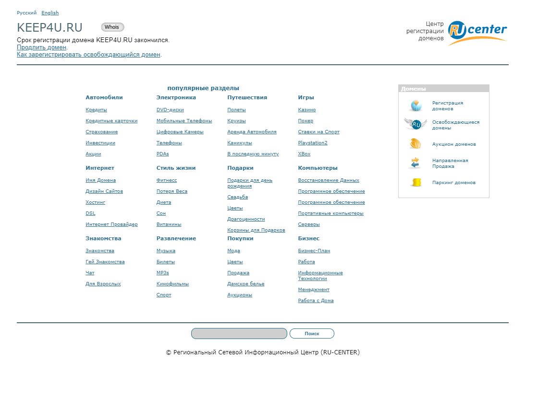This screenshot has height=398, width=538.
Task: Open the PDAs link
Action: click(163, 154)
